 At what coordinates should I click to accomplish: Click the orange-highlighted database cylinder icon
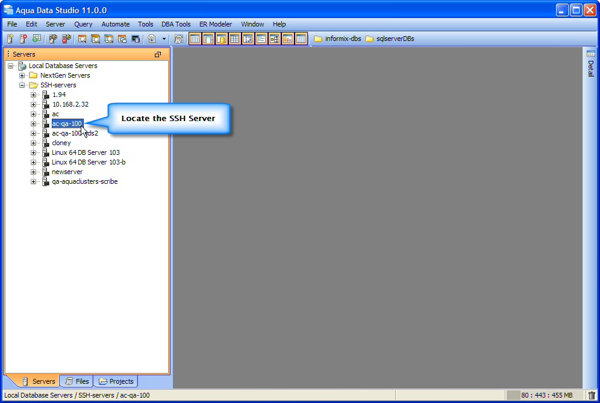(222, 39)
